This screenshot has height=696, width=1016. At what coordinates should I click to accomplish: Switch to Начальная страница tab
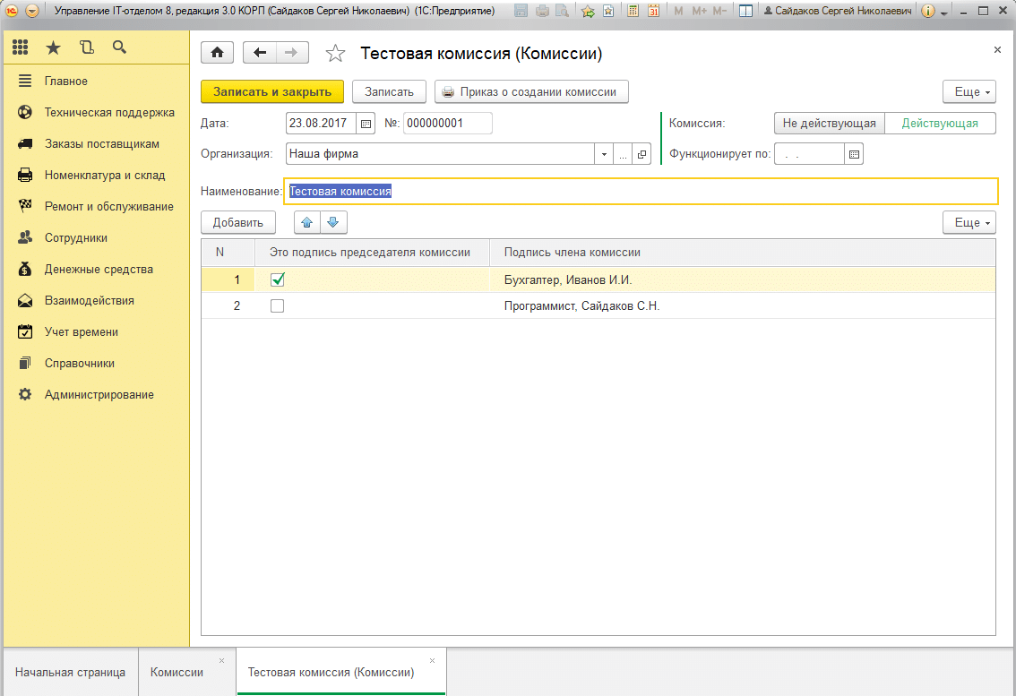[x=70, y=672]
